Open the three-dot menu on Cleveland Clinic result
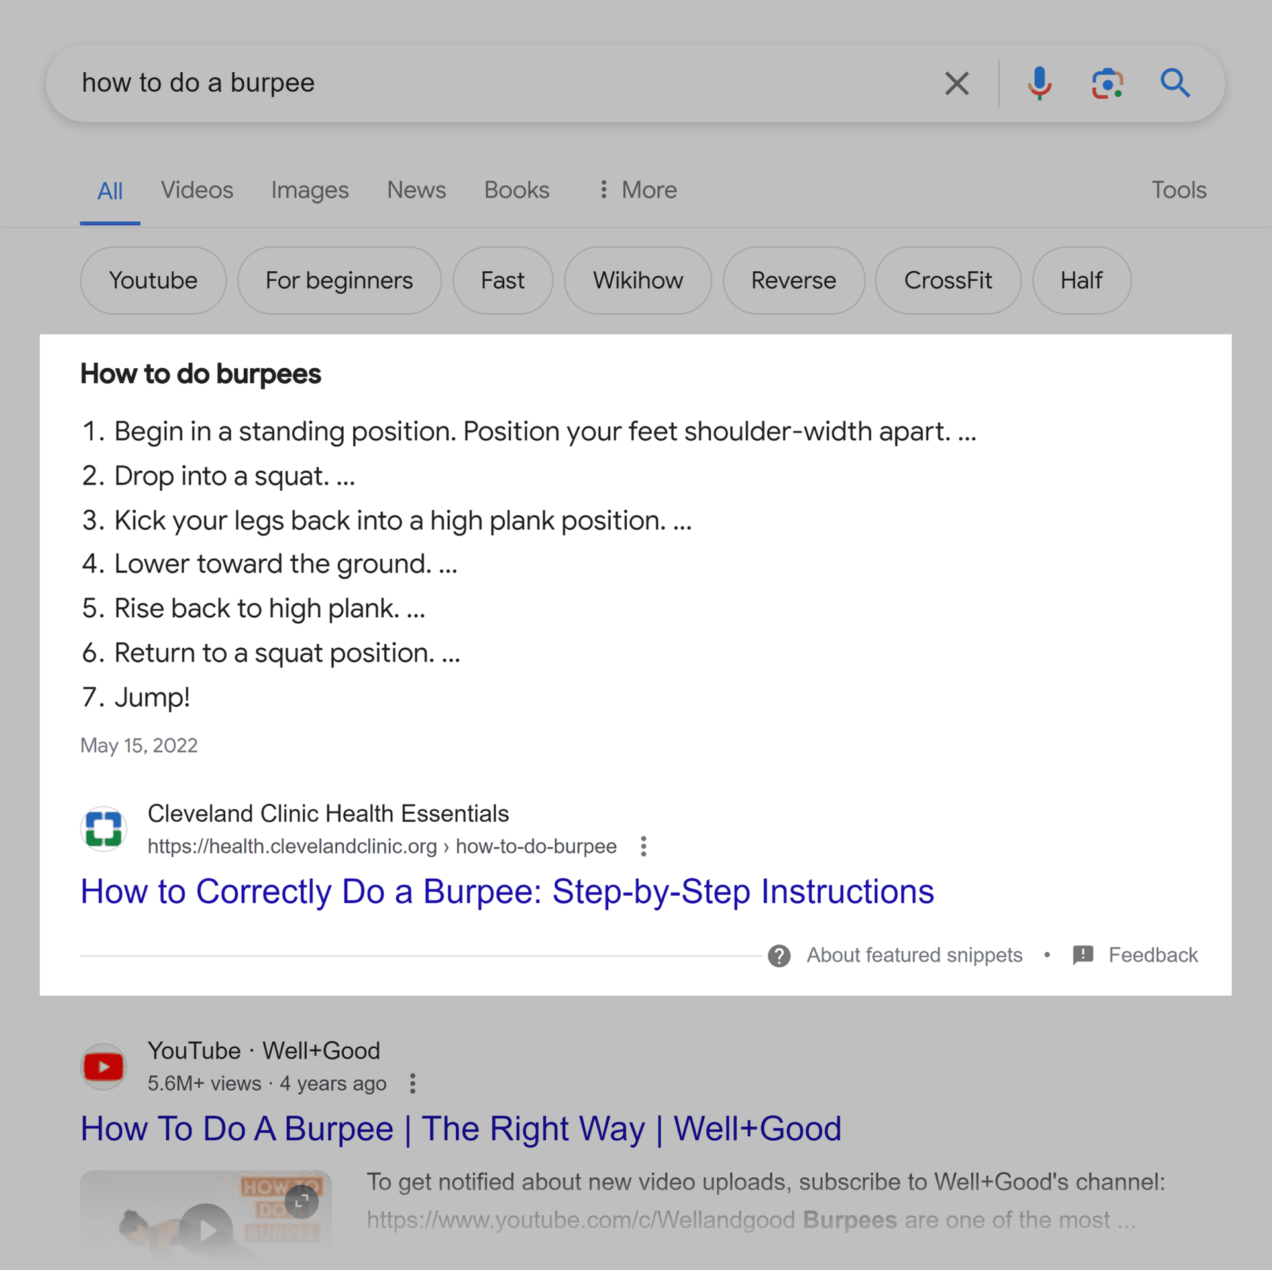 click(x=643, y=846)
